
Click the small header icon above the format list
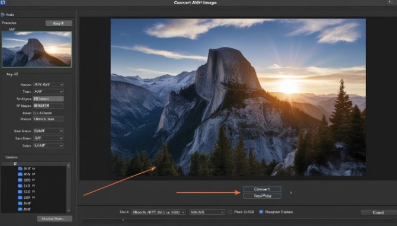tap(15, 164)
